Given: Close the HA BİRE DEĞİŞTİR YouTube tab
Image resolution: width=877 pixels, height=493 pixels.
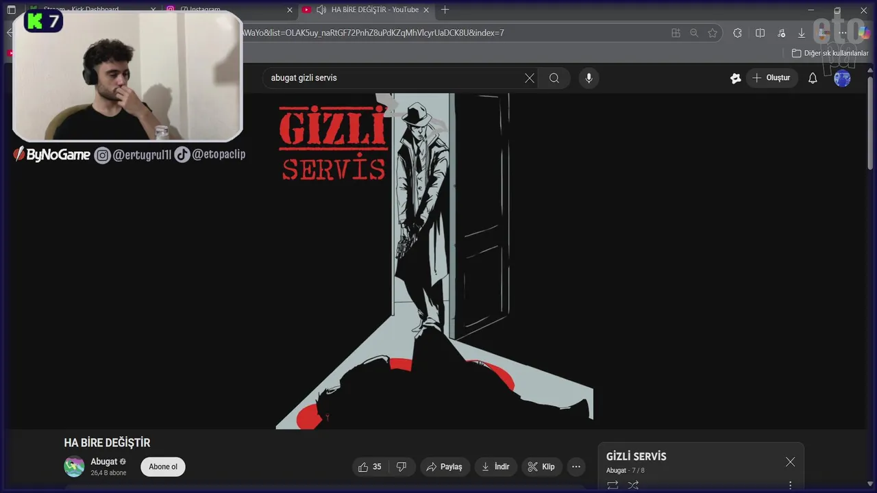Looking at the screenshot, I should click(x=426, y=10).
